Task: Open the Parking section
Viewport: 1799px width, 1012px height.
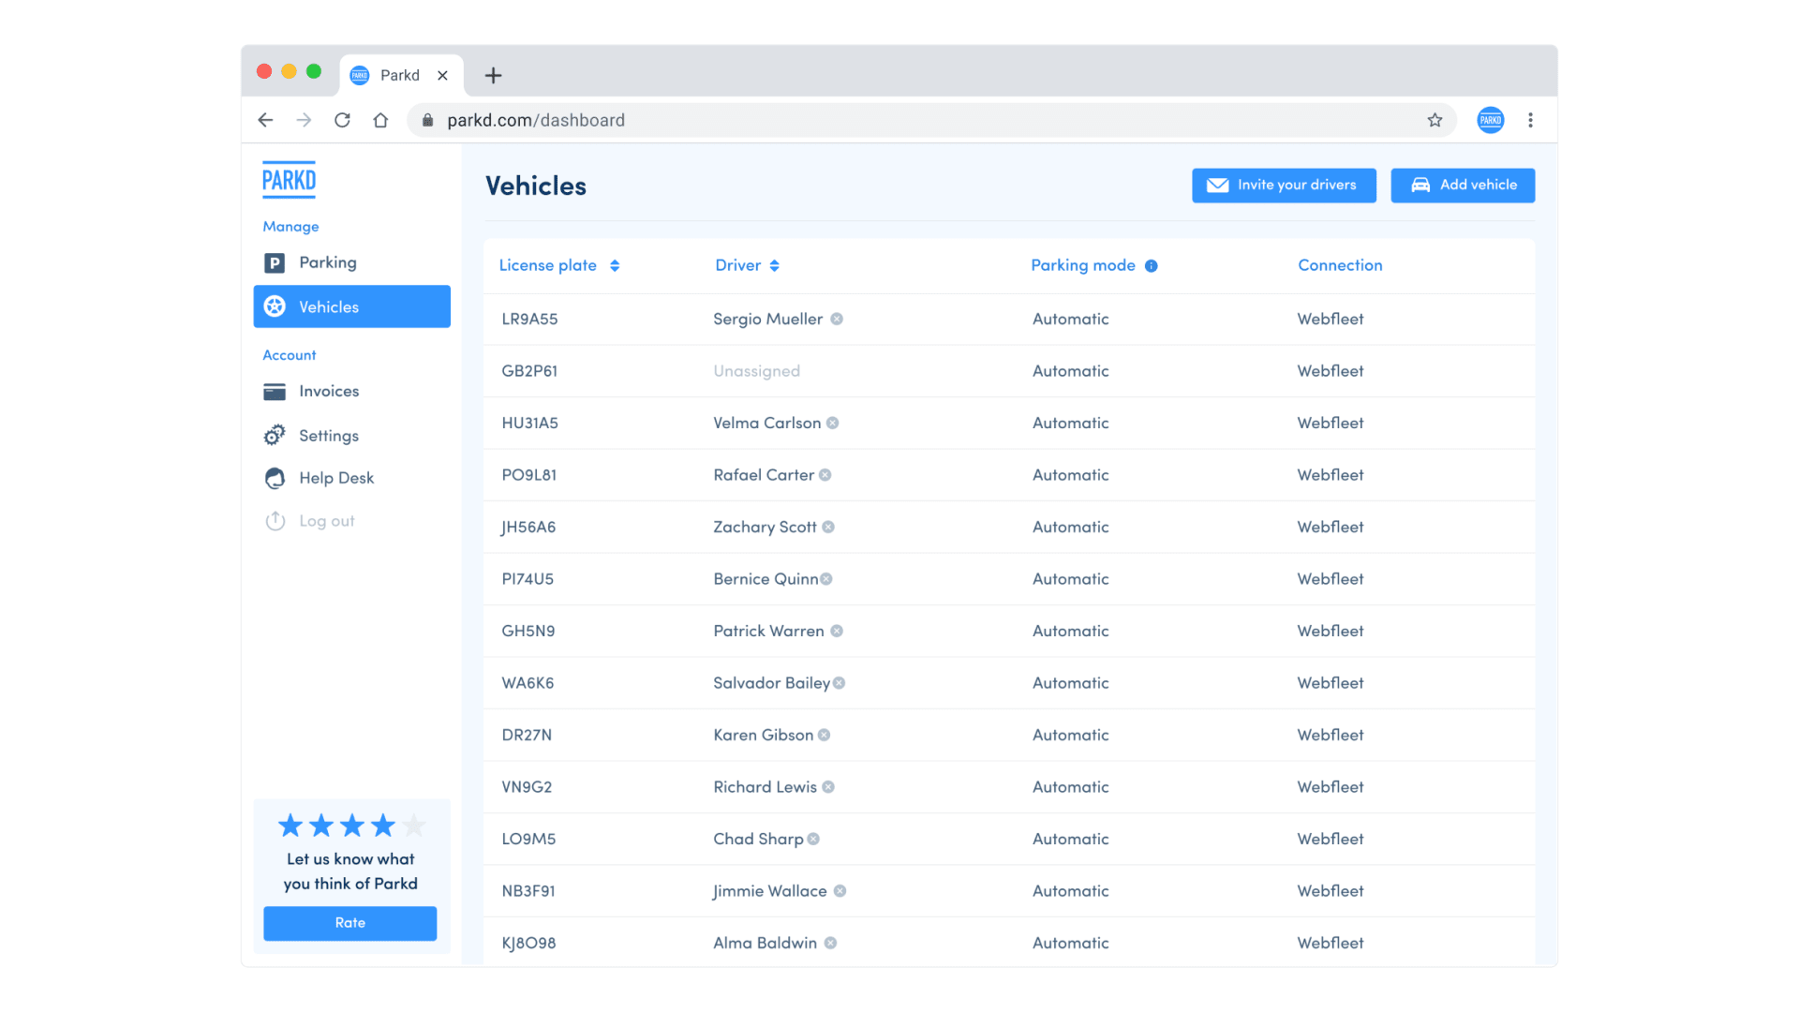Action: coord(327,262)
